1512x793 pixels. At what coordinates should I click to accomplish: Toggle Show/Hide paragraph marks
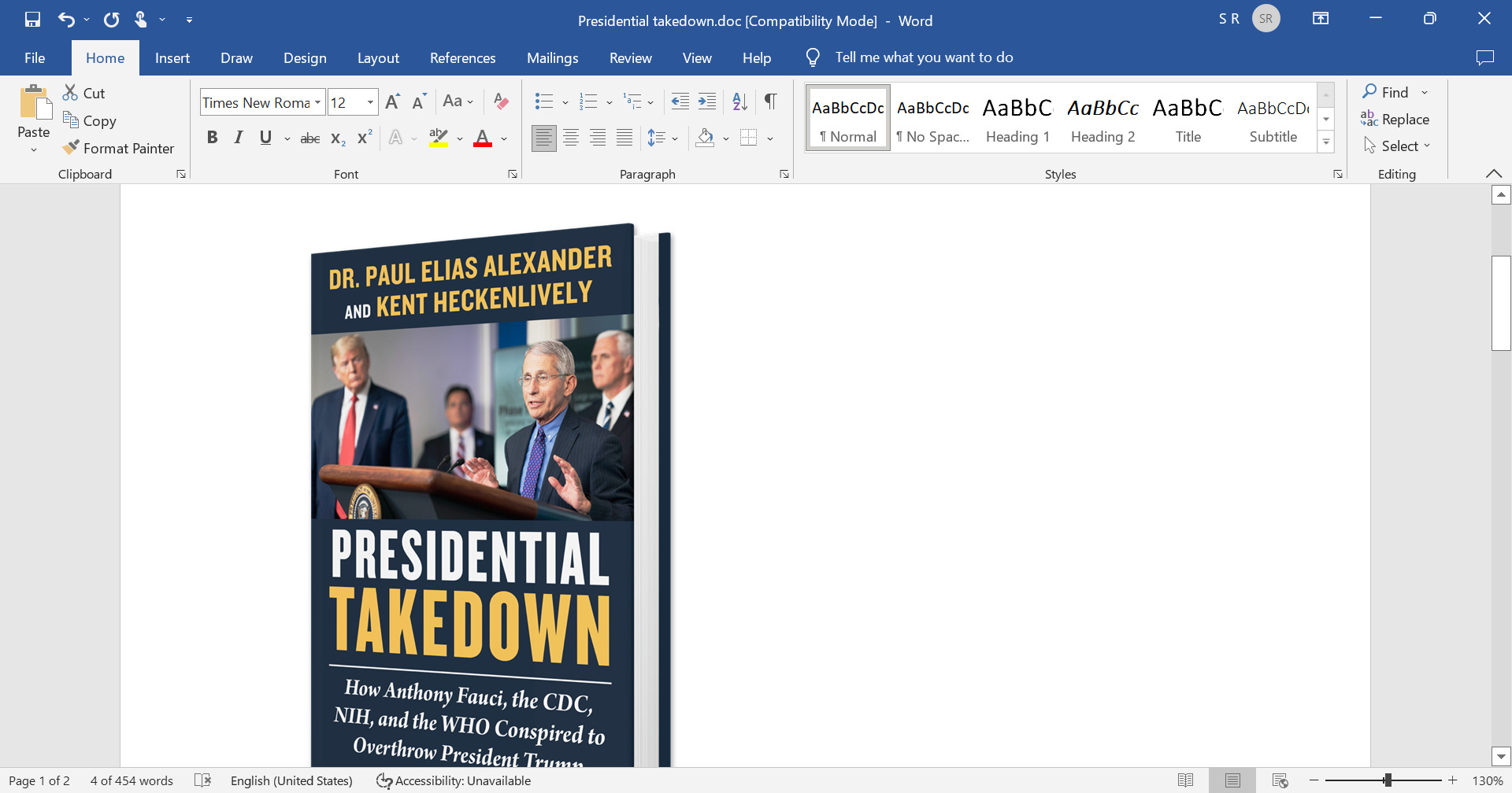tap(771, 101)
